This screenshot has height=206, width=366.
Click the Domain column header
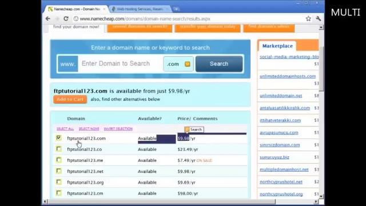[76, 118]
